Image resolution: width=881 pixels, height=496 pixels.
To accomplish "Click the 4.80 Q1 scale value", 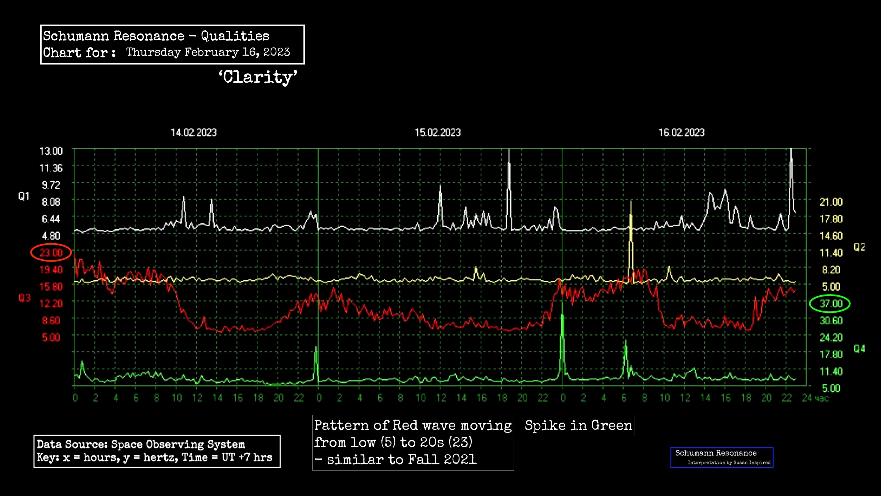I will (51, 236).
